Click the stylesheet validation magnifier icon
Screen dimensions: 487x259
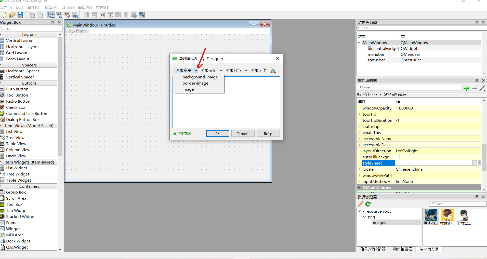(x=272, y=71)
